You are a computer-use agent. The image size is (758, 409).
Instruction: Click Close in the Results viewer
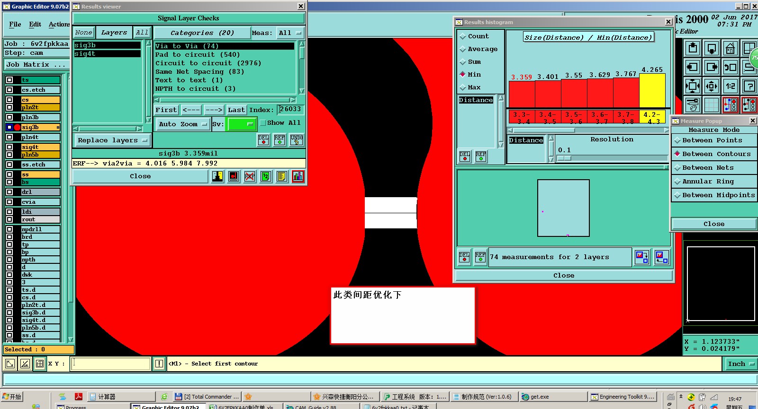pyautogui.click(x=140, y=176)
